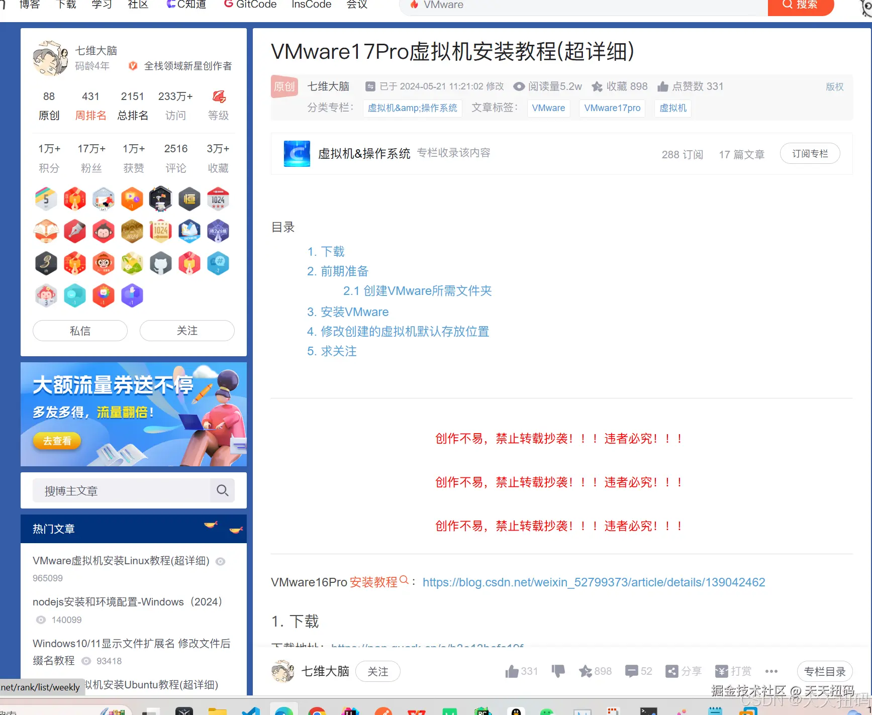Open the VMware17pro article tag

pos(612,108)
